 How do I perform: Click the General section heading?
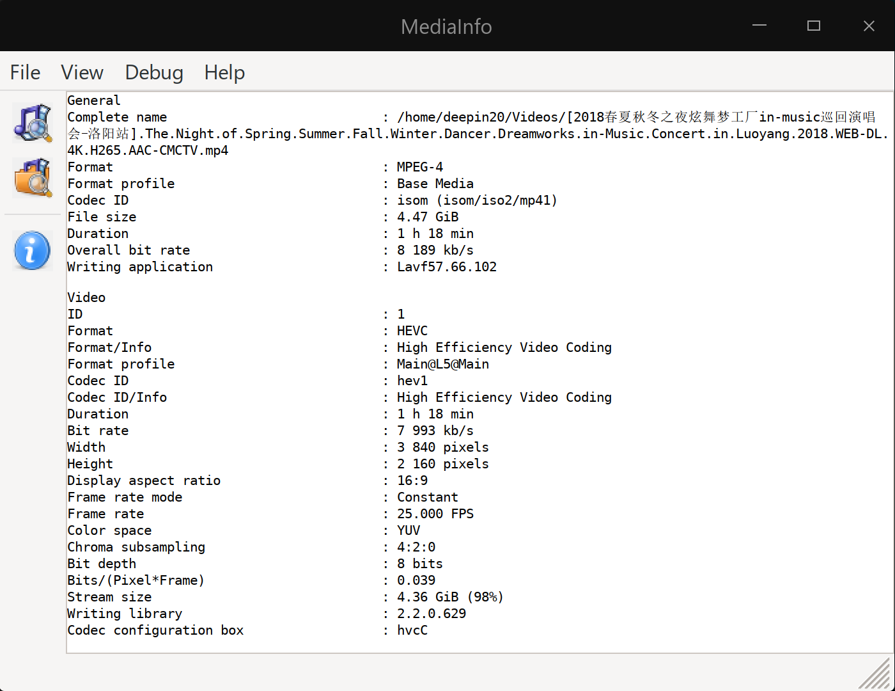pyautogui.click(x=94, y=100)
